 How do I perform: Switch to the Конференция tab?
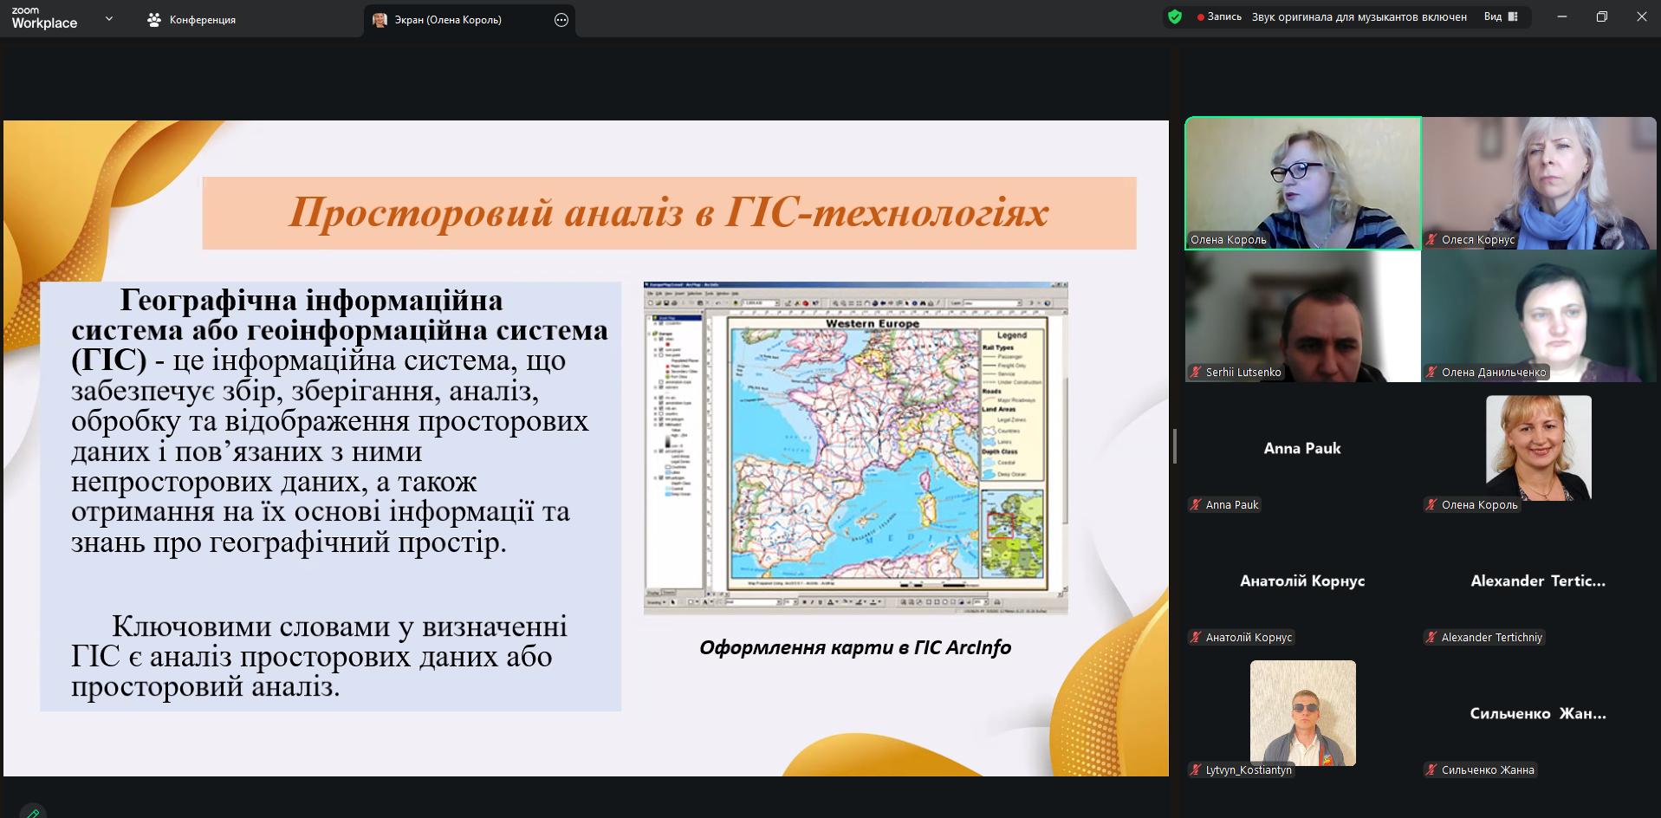(x=202, y=20)
